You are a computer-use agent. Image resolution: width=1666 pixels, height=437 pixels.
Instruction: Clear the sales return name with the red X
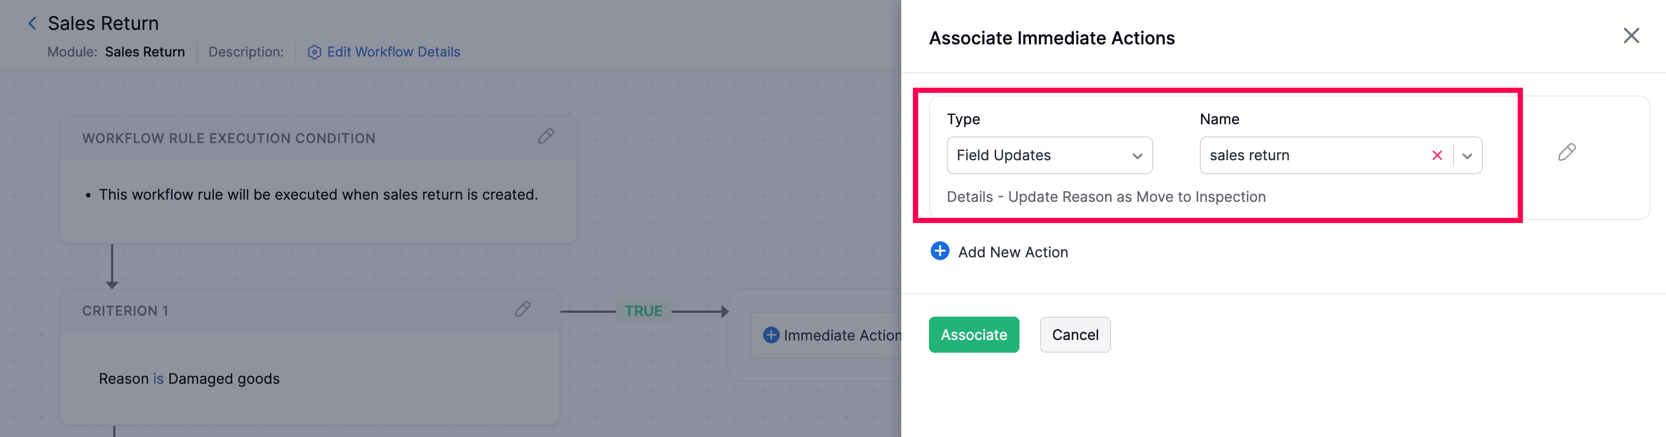[1437, 155]
